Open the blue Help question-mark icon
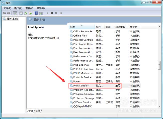 pos(36,13)
